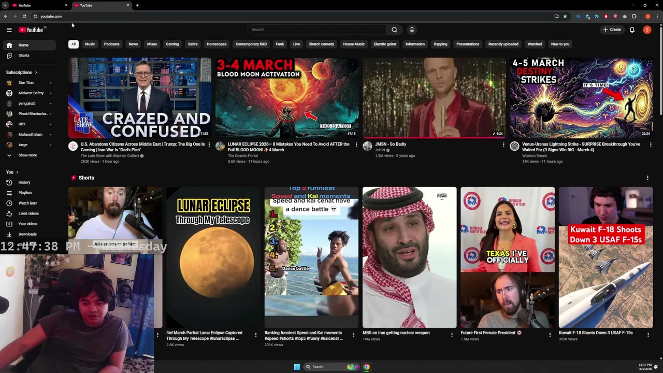Open the Shorts shelf options menu
The width and height of the screenshot is (663, 373).
[x=647, y=178]
